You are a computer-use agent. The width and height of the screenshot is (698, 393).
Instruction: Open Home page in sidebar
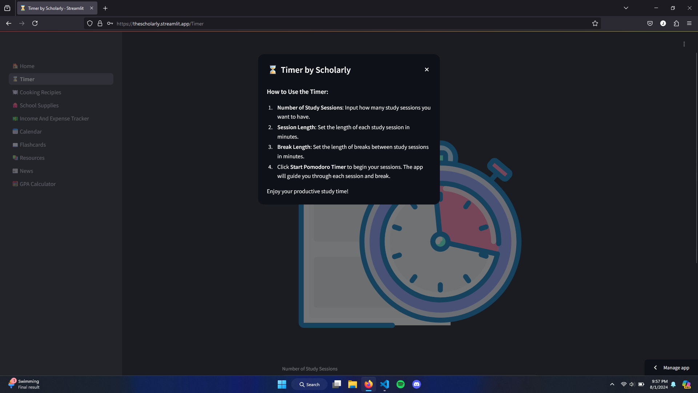coord(27,66)
